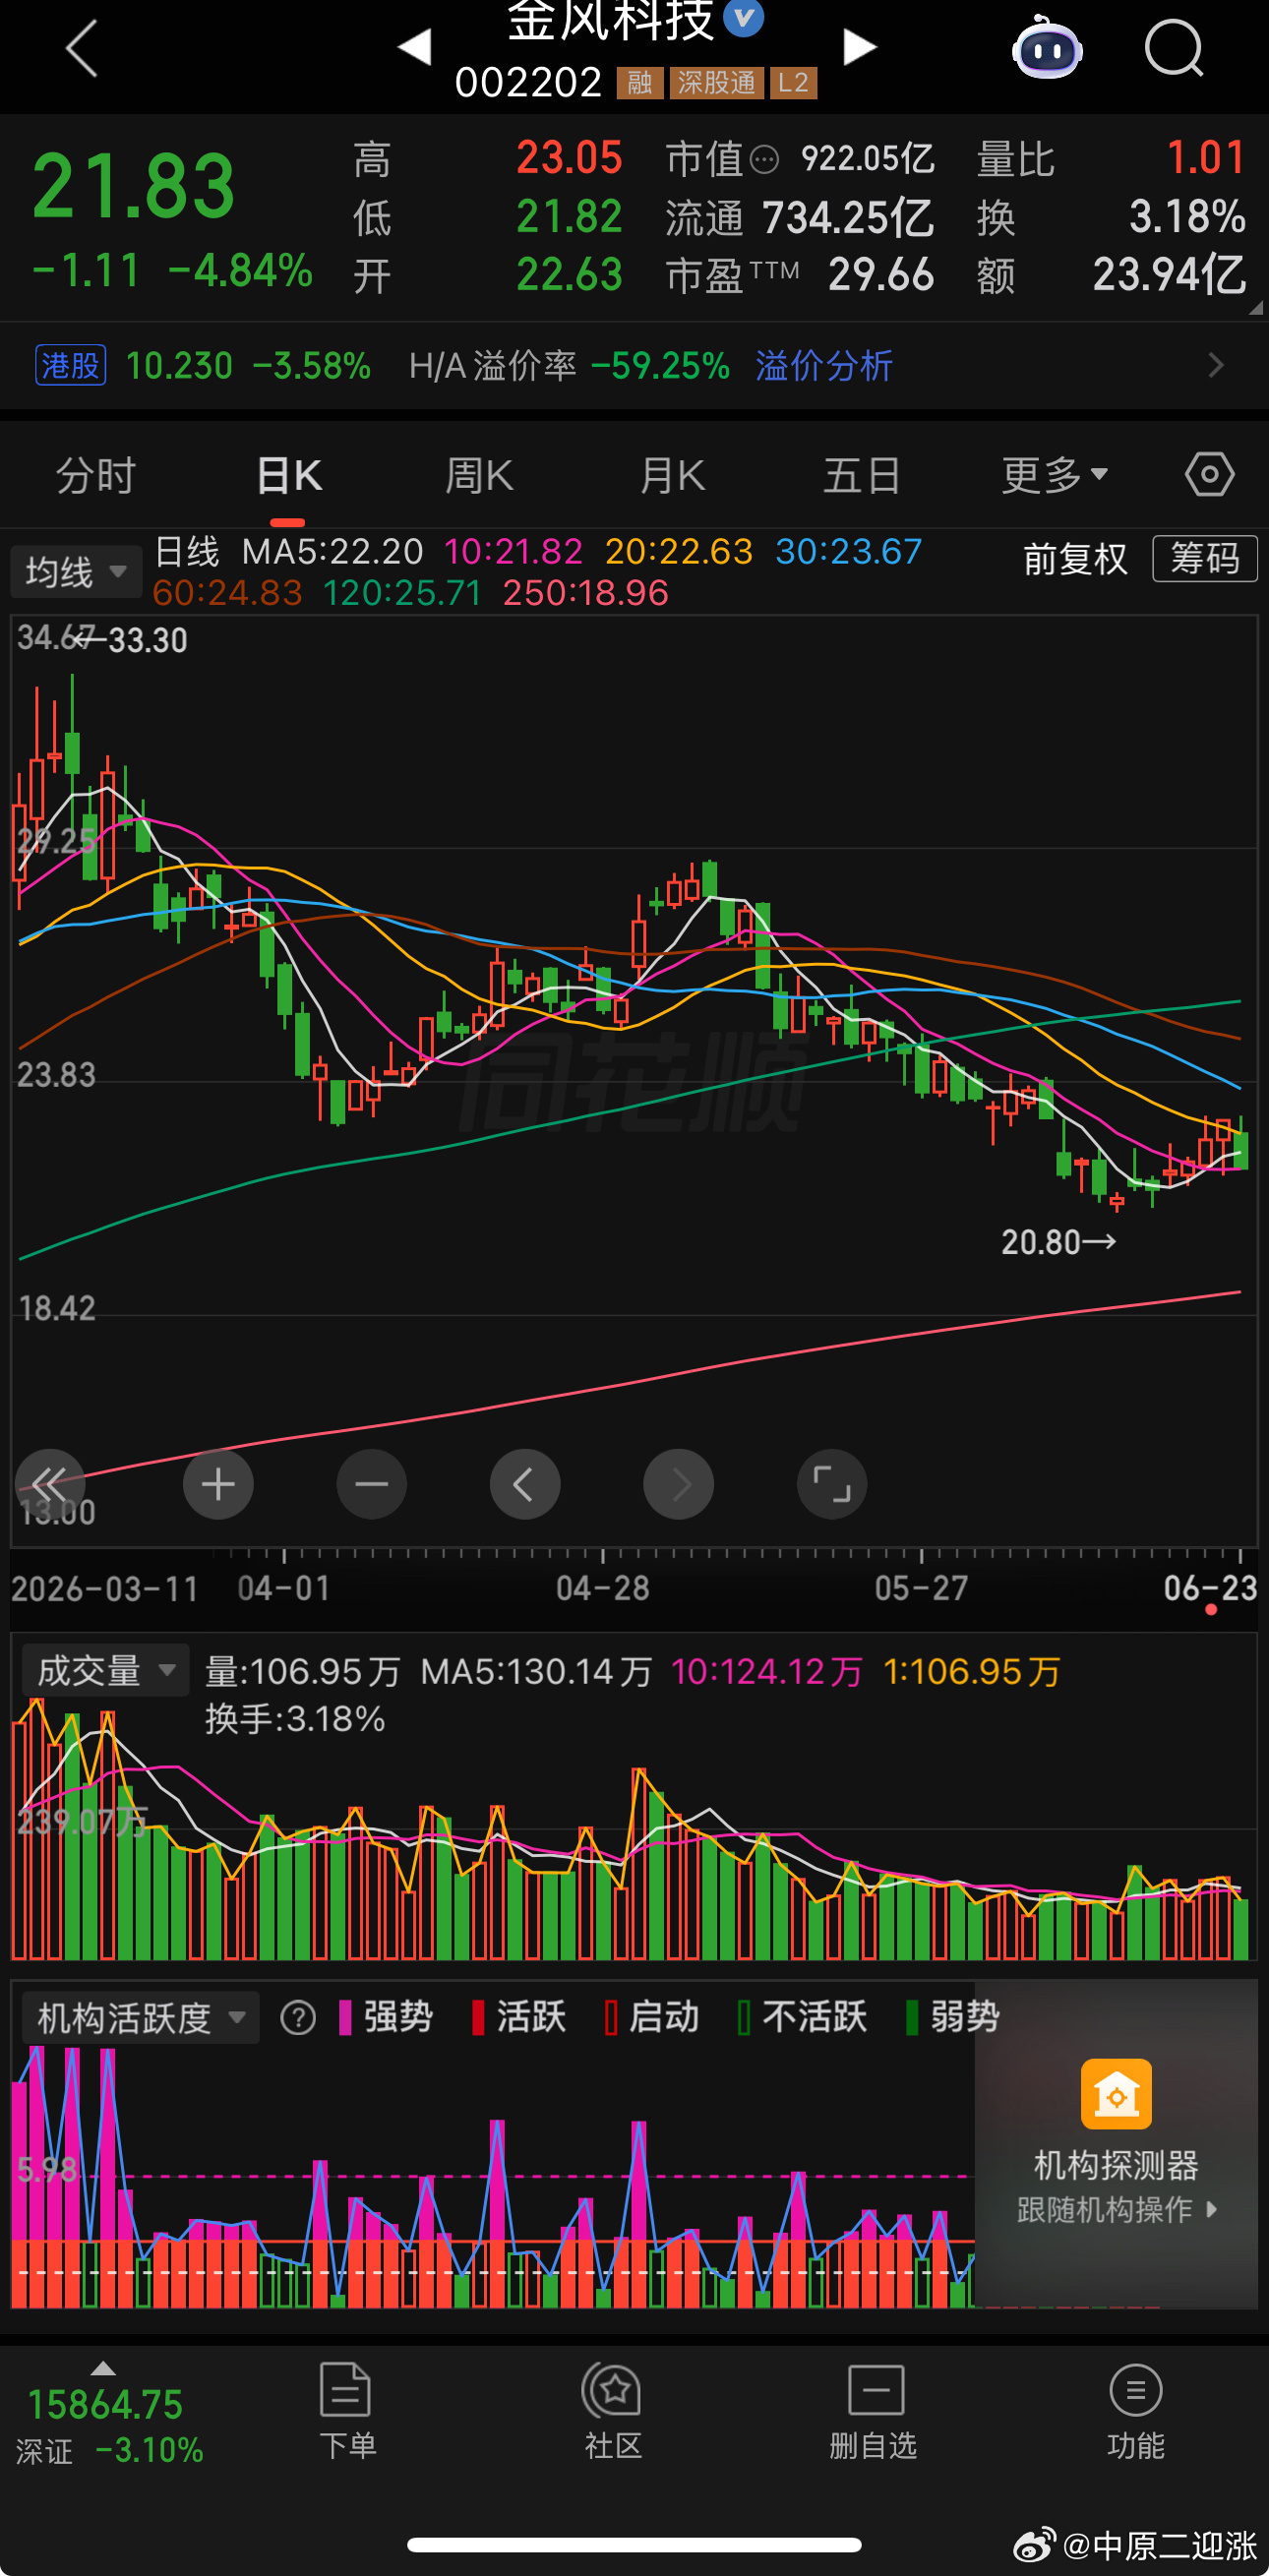Tap the L2 level tag
Image resolution: width=1269 pixels, height=2576 pixels.
click(793, 82)
